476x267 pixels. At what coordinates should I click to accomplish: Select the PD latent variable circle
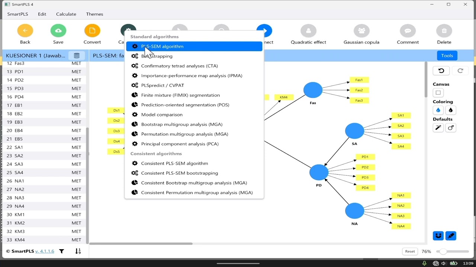pyautogui.click(x=319, y=172)
